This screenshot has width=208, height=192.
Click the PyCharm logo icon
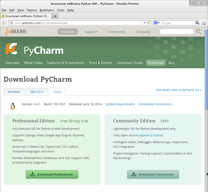12,49
